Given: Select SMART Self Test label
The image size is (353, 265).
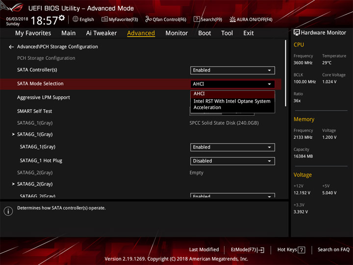Looking at the screenshot, I should pos(34,111).
